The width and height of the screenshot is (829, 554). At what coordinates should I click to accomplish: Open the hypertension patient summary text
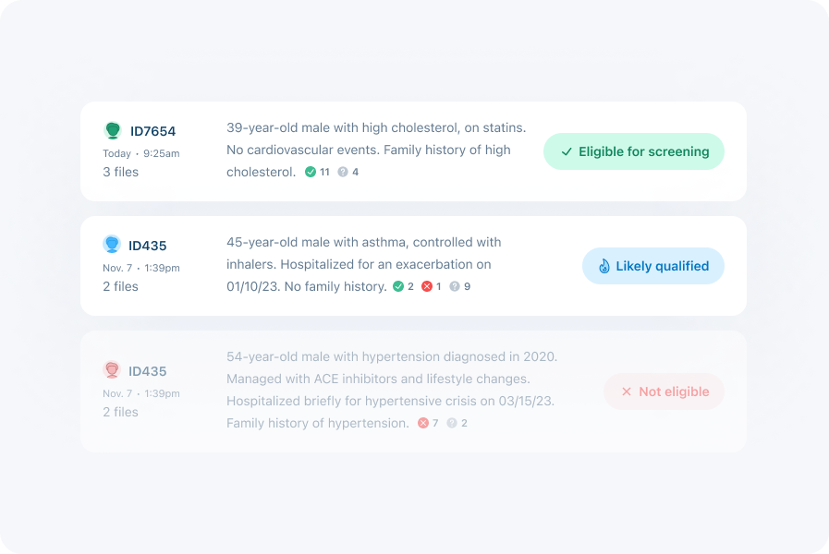(392, 390)
